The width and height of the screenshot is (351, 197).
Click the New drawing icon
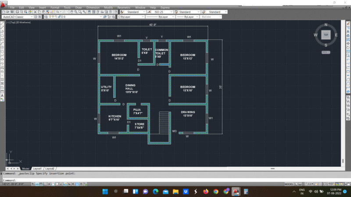4,12
